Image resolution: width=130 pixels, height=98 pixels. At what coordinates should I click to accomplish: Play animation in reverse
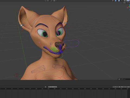click(x=52, y=87)
